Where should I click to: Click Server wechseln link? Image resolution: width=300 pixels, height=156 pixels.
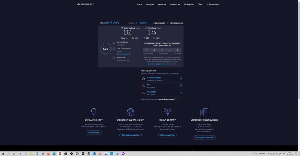[124, 54]
